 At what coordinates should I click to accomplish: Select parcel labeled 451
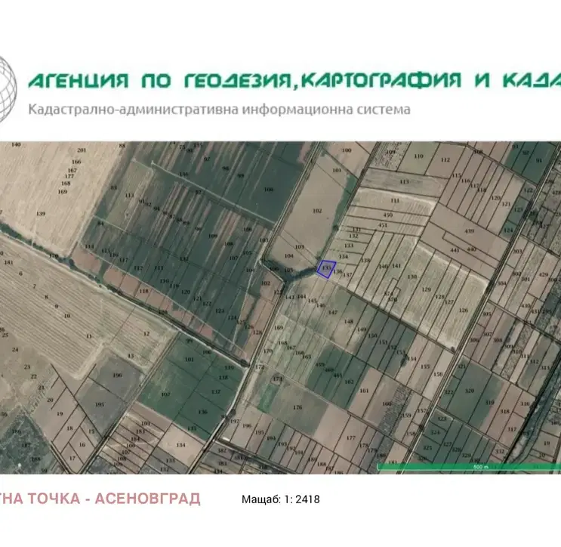383,225
